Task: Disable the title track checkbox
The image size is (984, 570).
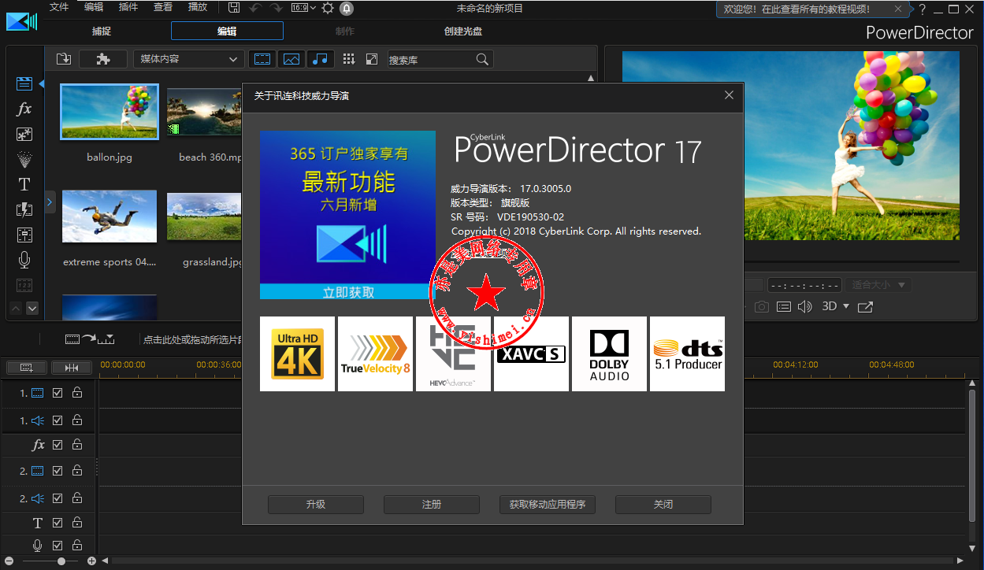Action: coord(58,523)
